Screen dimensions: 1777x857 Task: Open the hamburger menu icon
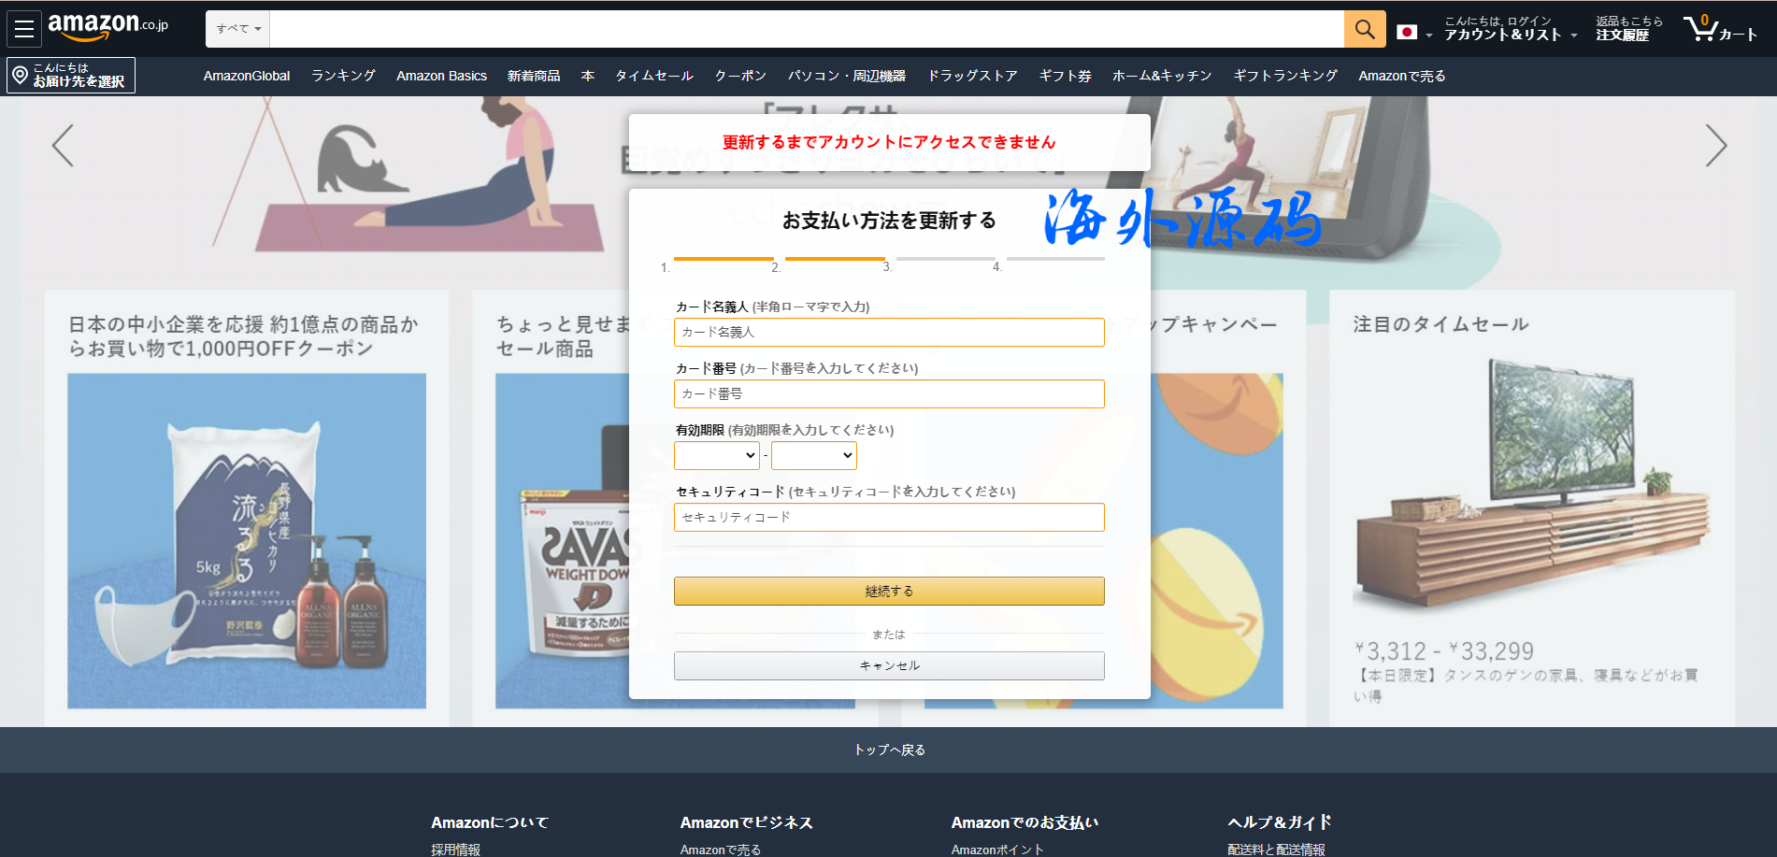pyautogui.click(x=24, y=29)
